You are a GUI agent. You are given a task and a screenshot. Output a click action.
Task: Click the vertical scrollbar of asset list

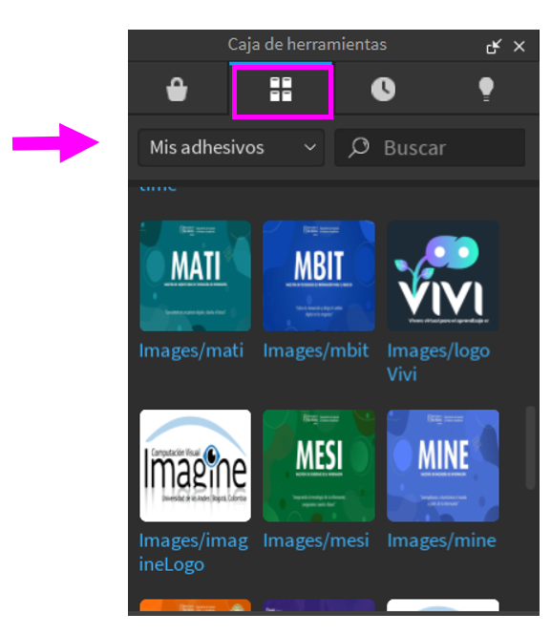(x=530, y=448)
